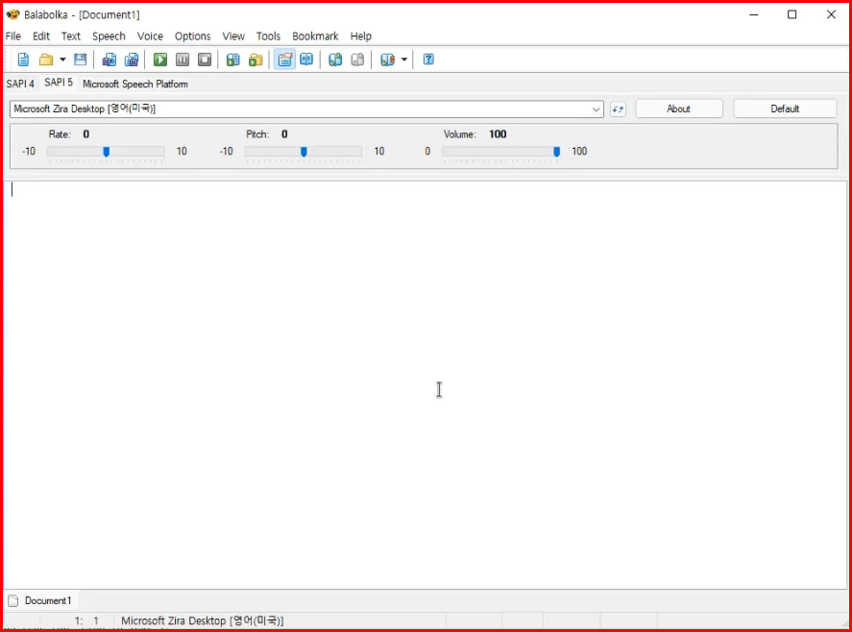Click Split and Convert to Audio Files icon
The width and height of the screenshot is (852, 632).
tap(132, 60)
